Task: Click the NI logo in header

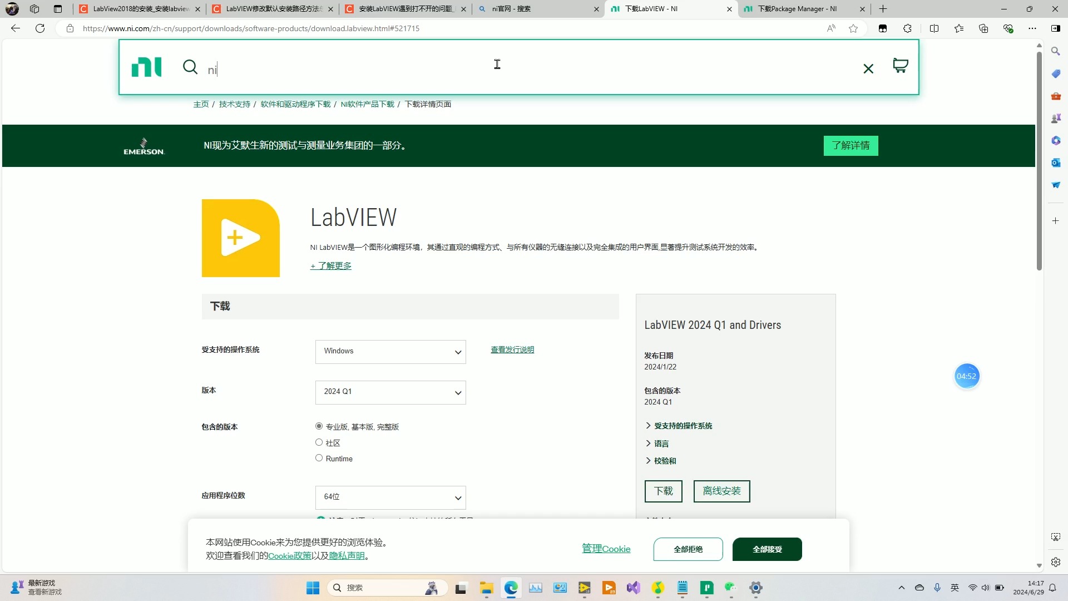Action: [146, 67]
